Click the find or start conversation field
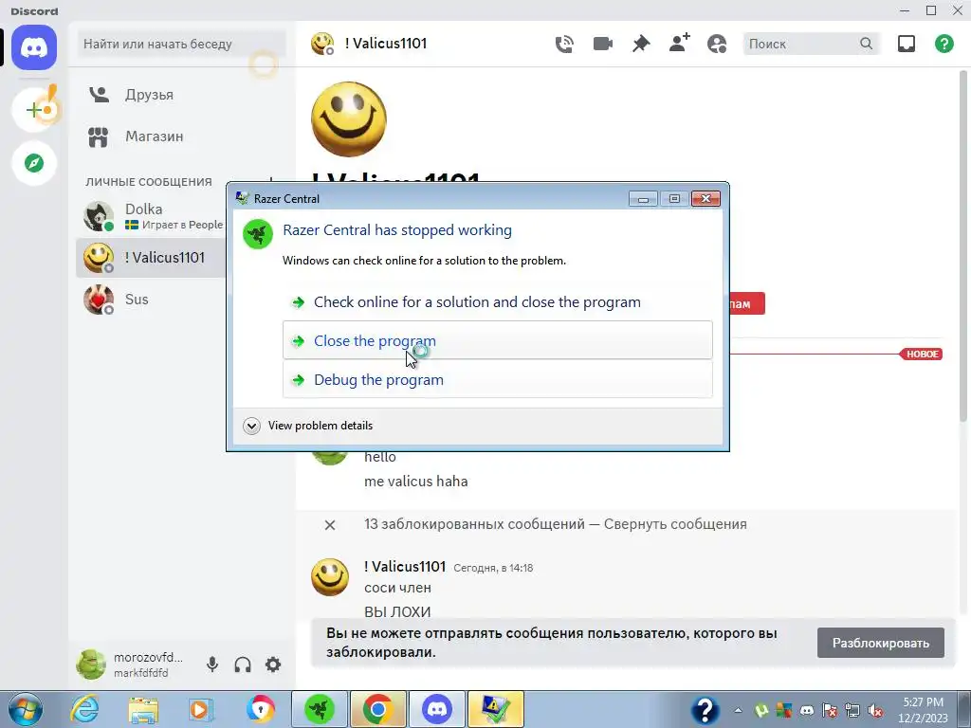971x728 pixels. (x=181, y=44)
